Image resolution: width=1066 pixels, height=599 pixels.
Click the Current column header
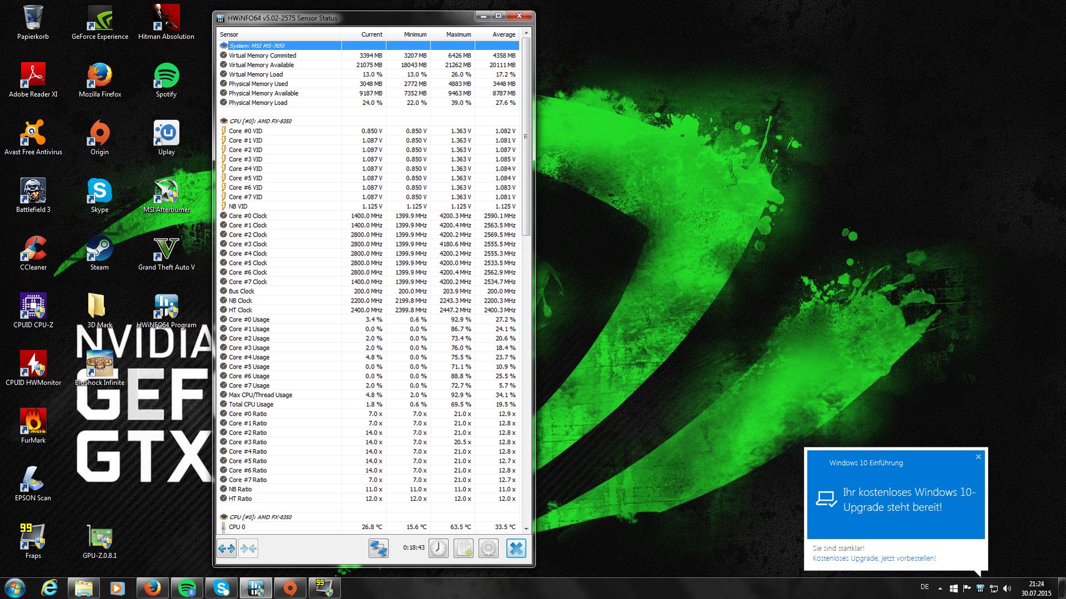click(363, 34)
